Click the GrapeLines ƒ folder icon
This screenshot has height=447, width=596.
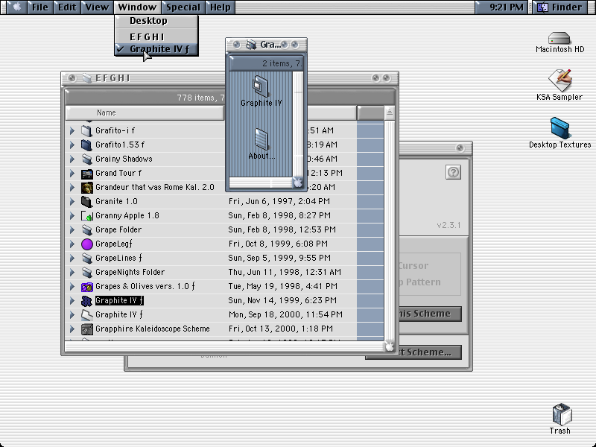[x=86, y=258]
